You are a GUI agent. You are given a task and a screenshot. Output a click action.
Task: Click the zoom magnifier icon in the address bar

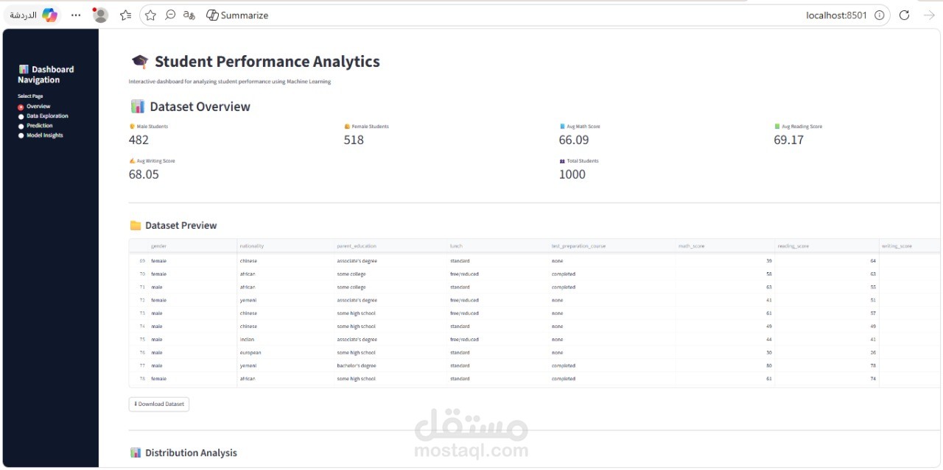tap(170, 15)
